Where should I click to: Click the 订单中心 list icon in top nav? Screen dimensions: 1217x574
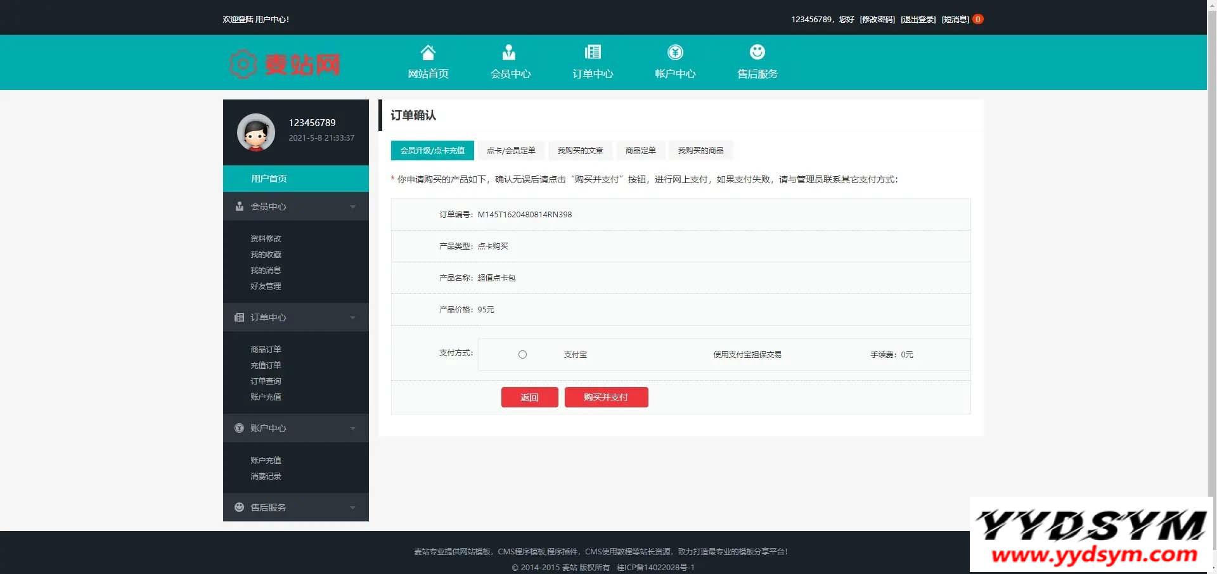pyautogui.click(x=593, y=52)
